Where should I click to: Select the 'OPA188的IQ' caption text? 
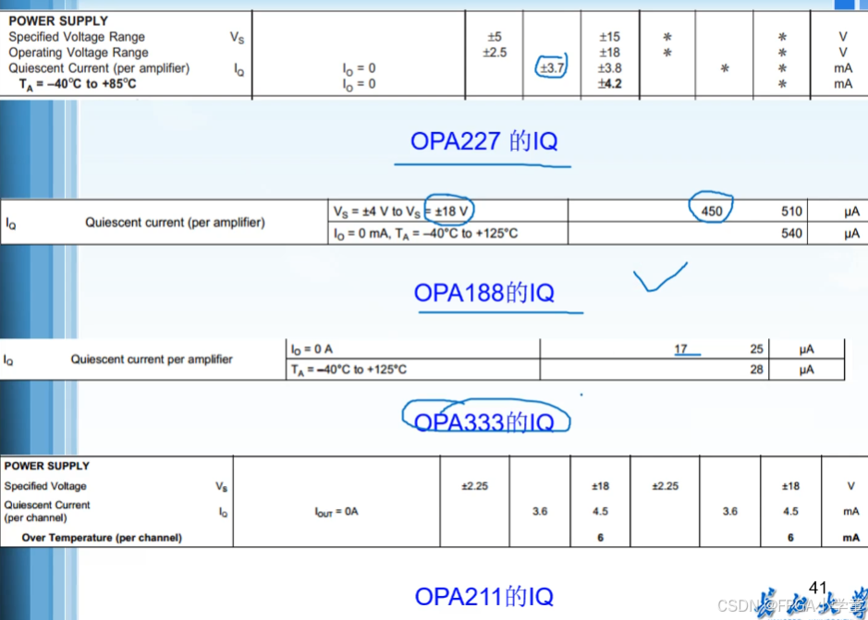(483, 293)
